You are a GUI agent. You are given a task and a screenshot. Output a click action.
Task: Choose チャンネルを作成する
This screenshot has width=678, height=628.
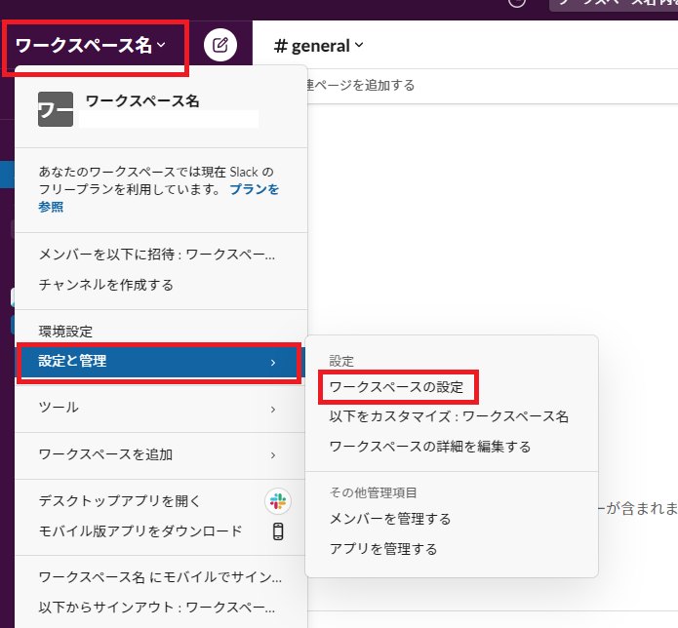[x=105, y=285]
